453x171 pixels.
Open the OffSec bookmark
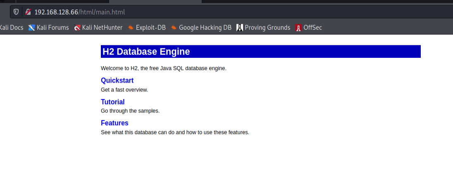309,27
